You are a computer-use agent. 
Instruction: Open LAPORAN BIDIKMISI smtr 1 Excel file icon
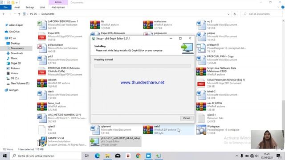tap(42, 25)
